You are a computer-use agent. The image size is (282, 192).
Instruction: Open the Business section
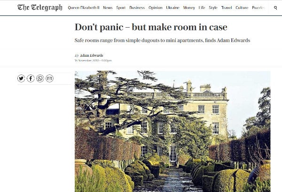(137, 7)
